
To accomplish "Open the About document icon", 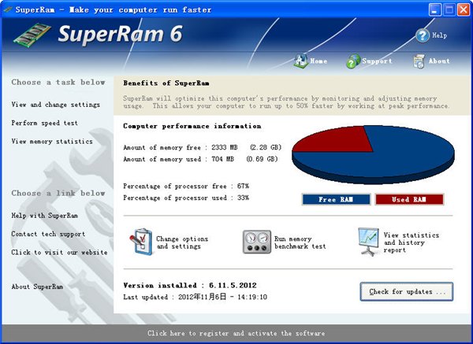I will 419,61.
